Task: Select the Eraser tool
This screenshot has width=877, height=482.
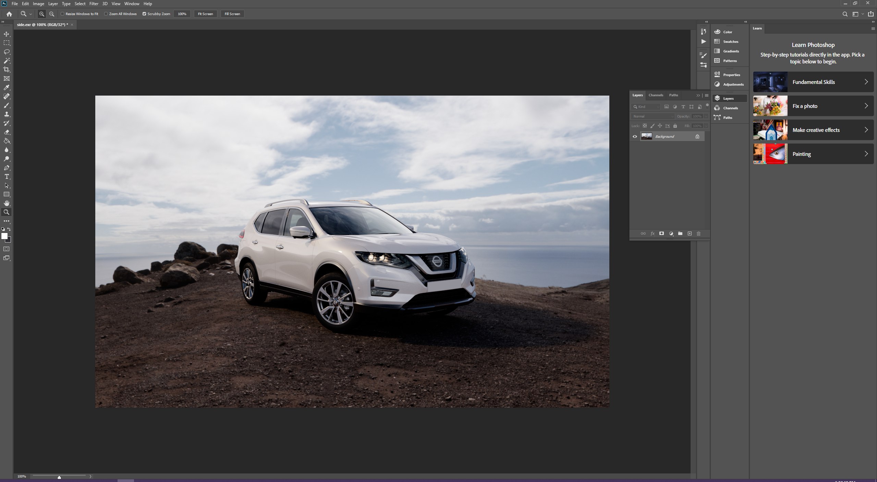Action: tap(7, 132)
